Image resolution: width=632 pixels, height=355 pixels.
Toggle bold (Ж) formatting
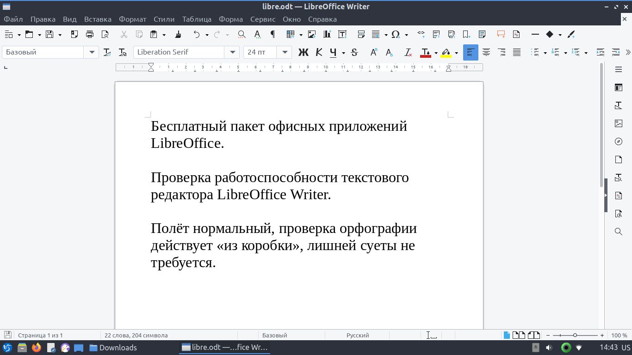pos(303,52)
